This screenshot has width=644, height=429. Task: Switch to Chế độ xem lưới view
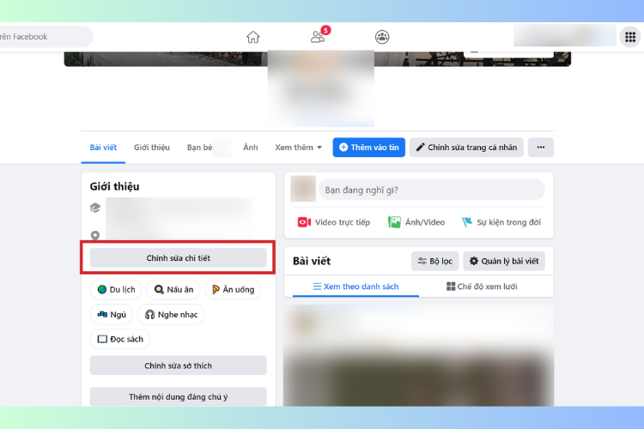482,287
